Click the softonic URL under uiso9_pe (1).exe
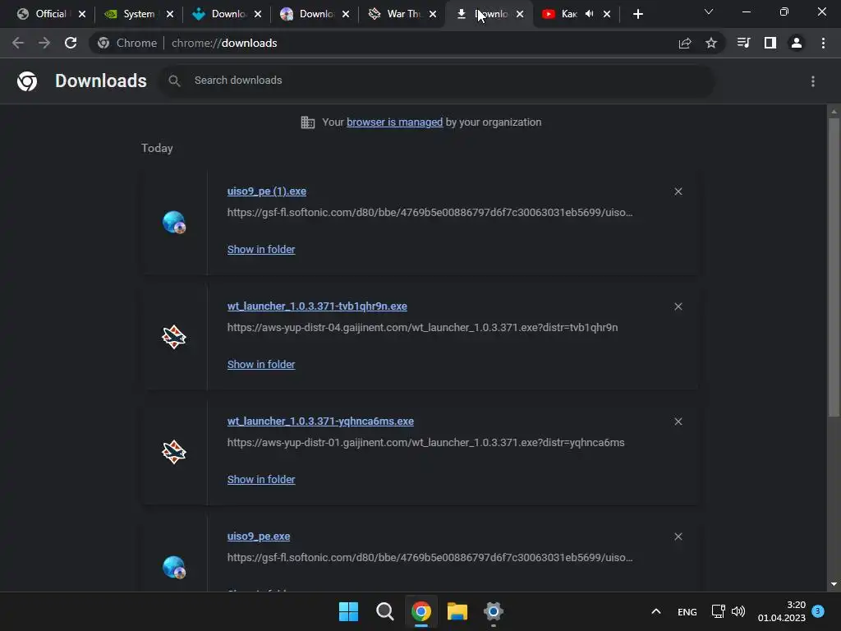Viewport: 841px width, 631px height. 430,213
